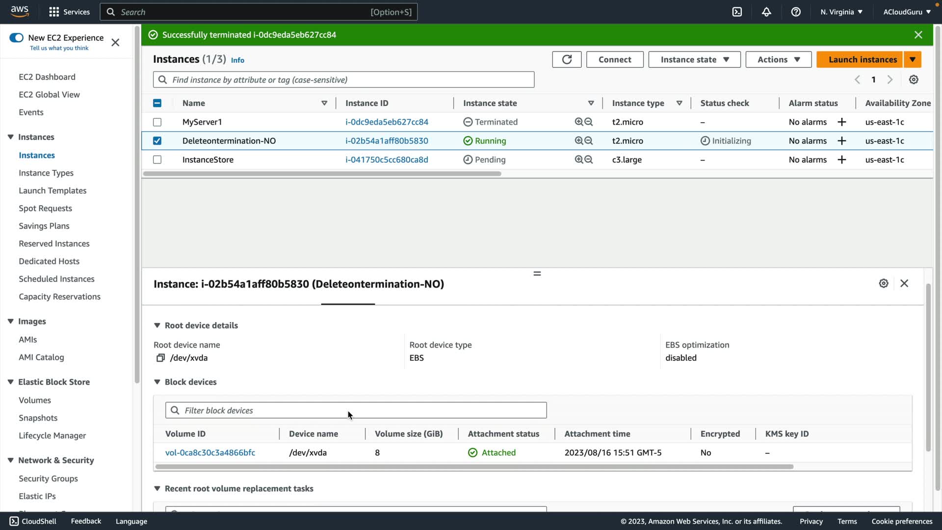Toggle the New EC2 Experience switch

pos(16,38)
